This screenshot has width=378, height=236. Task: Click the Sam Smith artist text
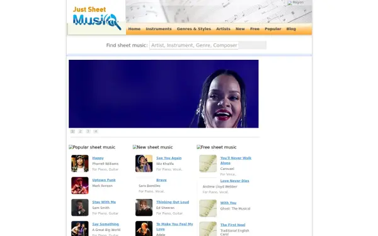(101, 208)
